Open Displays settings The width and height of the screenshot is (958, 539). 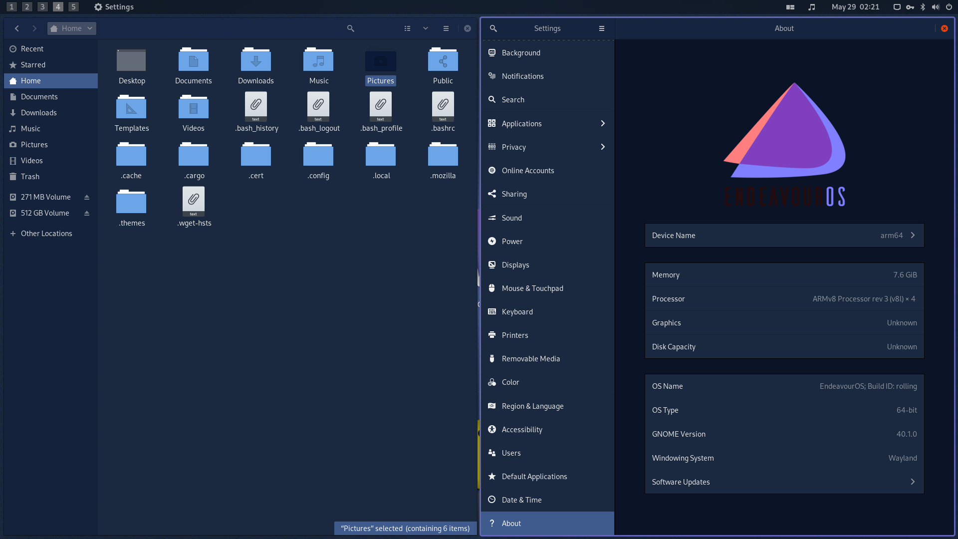point(547,265)
